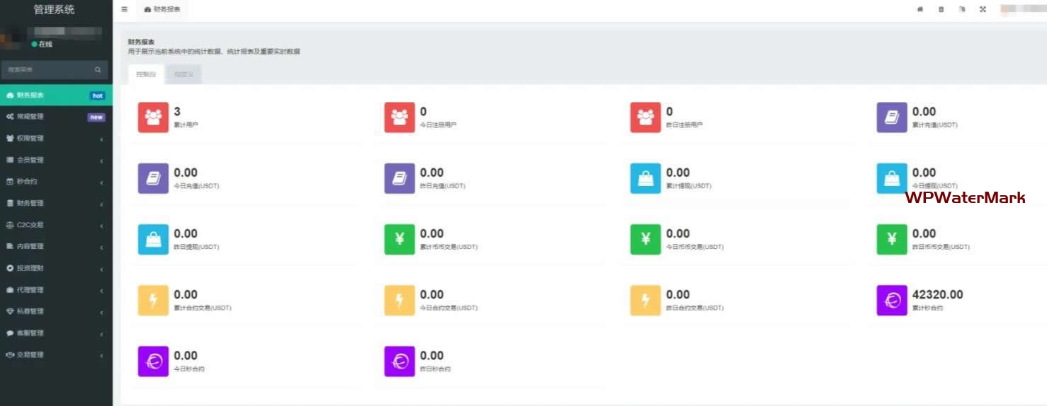Click the purple 累计秒合约 icon

[891, 301]
